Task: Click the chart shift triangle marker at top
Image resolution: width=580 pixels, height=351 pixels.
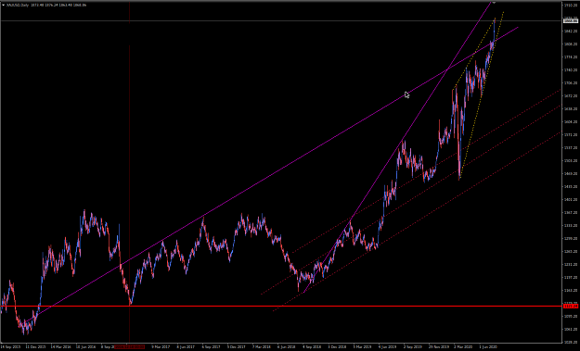Action: (494, 3)
